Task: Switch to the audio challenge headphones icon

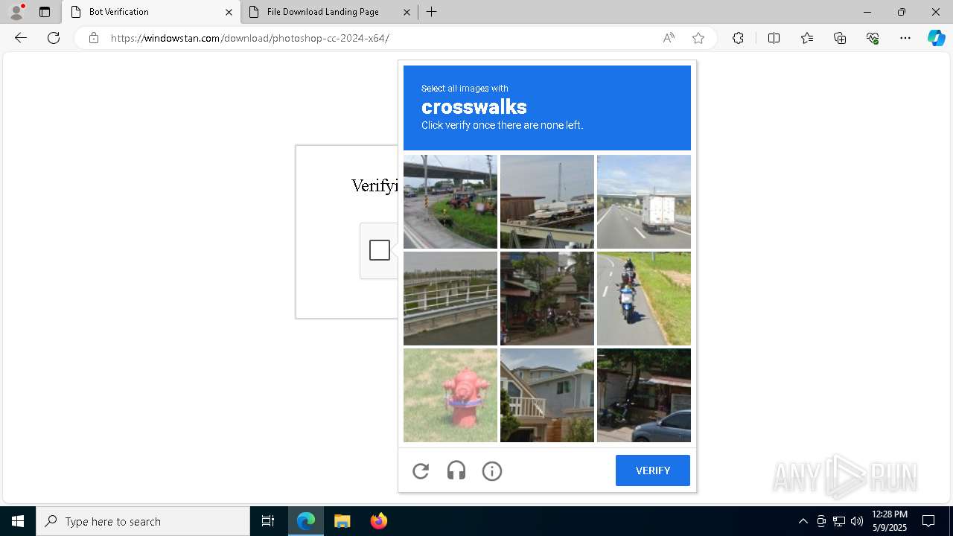Action: point(456,470)
